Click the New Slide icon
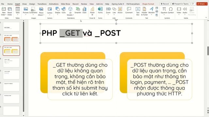 click(x=4, y=9)
